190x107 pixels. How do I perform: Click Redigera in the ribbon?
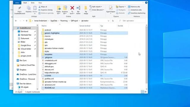click(x=121, y=10)
